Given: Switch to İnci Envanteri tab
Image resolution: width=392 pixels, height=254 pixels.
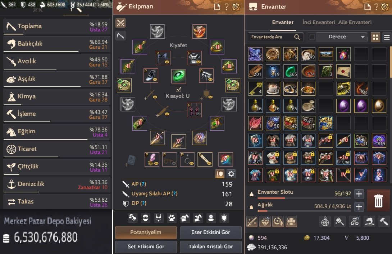Looking at the screenshot, I should pos(319,23).
